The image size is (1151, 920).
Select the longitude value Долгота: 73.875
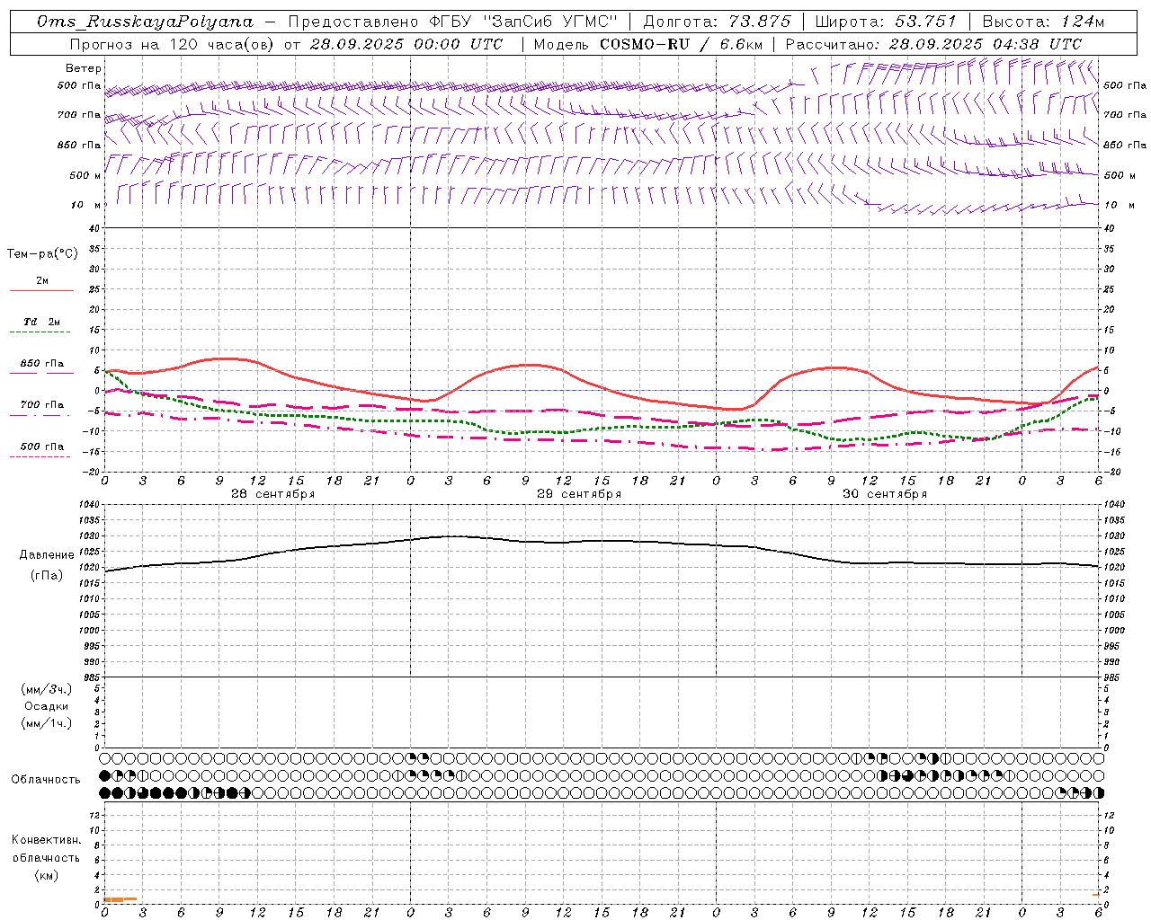point(717,22)
